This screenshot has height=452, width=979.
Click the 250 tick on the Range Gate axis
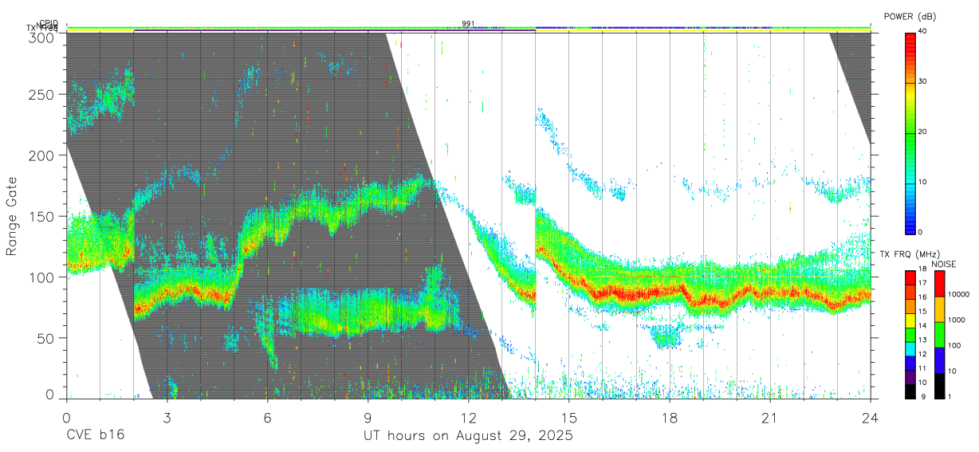[x=41, y=94]
